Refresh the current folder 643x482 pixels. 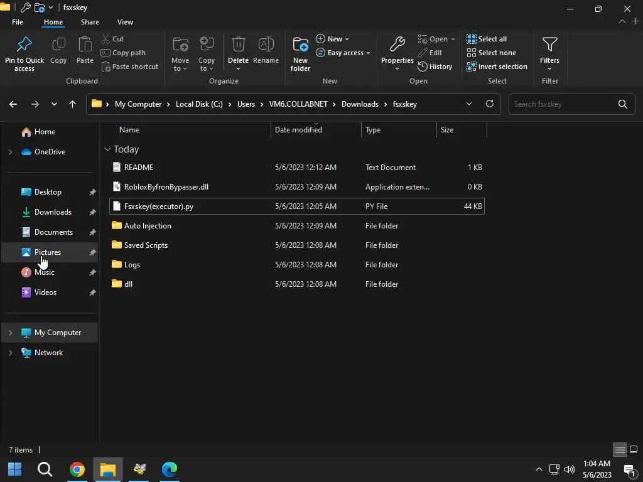point(490,104)
